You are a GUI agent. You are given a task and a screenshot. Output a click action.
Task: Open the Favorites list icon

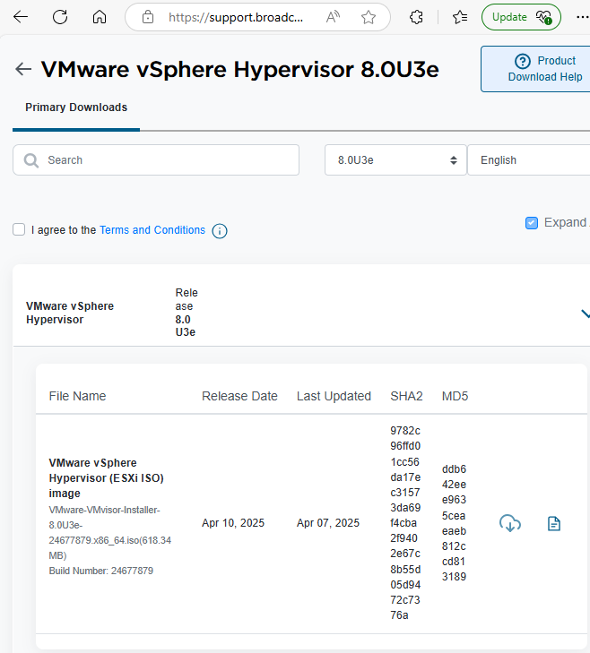[x=460, y=17]
